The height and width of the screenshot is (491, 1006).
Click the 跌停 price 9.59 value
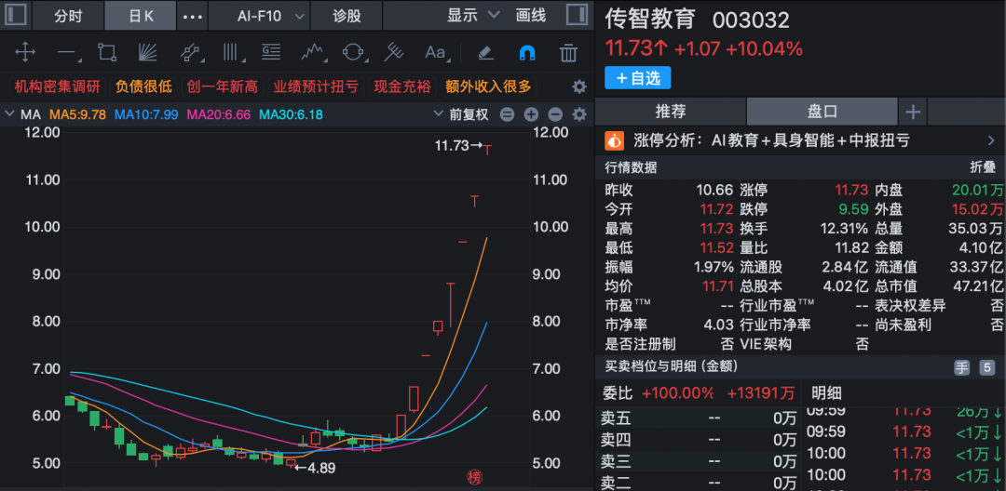[x=854, y=209]
